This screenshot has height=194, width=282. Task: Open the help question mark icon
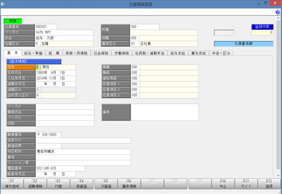[x=277, y=12]
